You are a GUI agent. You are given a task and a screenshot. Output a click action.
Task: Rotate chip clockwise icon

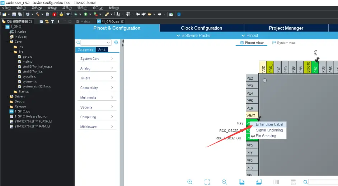241,182
